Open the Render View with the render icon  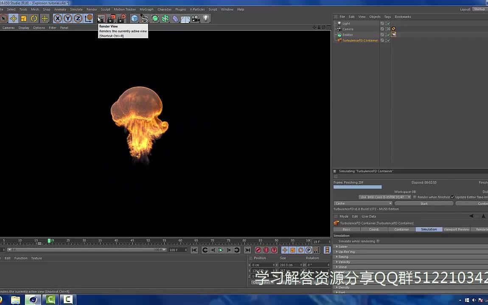point(101,18)
